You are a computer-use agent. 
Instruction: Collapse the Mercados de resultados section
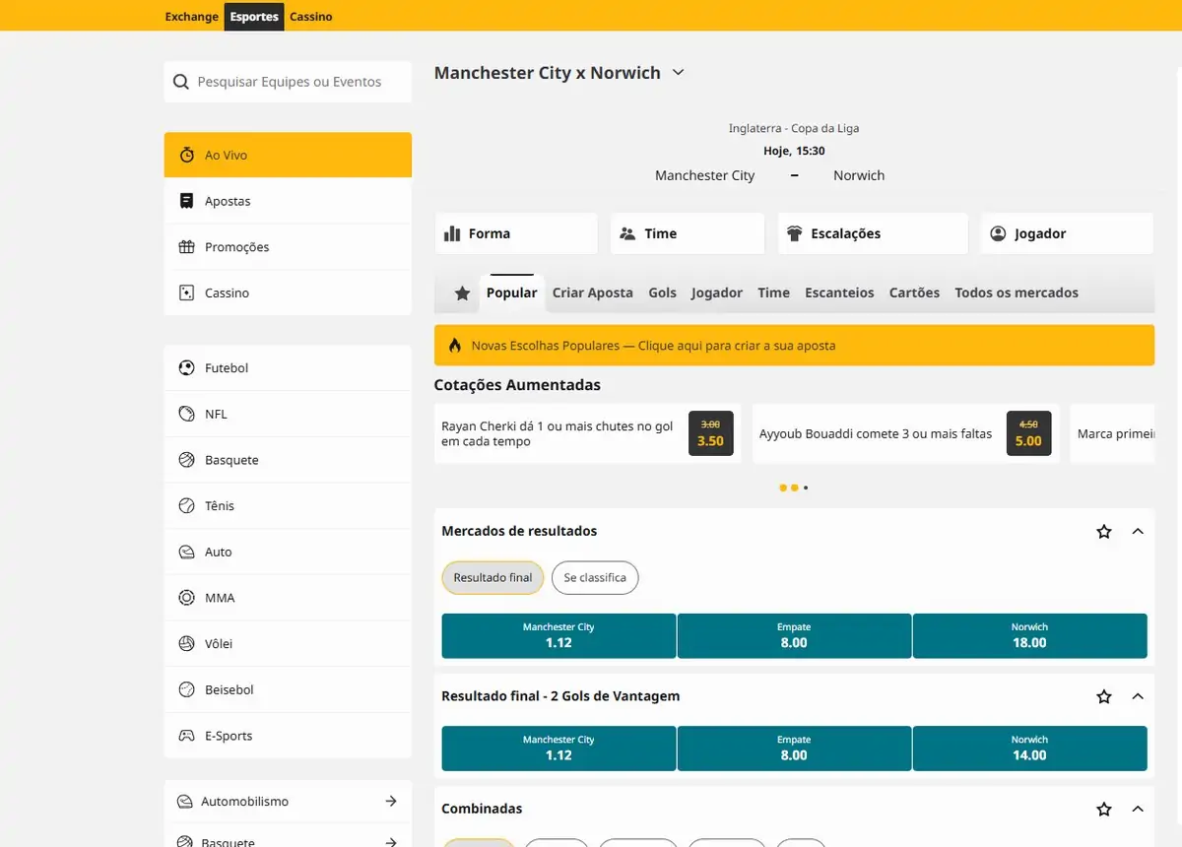click(1138, 532)
